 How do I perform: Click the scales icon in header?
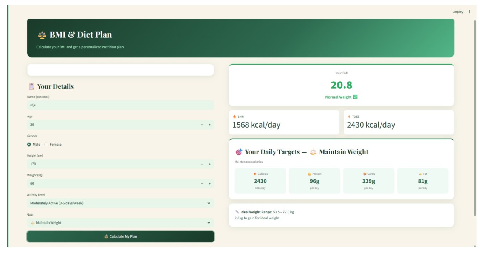(42, 35)
